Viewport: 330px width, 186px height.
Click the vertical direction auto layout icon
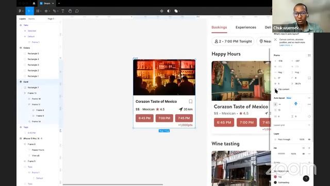275,104
